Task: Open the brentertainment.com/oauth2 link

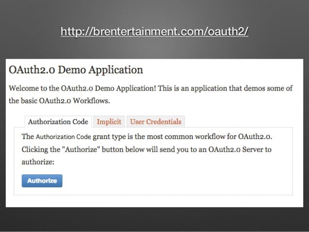Action: point(154,31)
